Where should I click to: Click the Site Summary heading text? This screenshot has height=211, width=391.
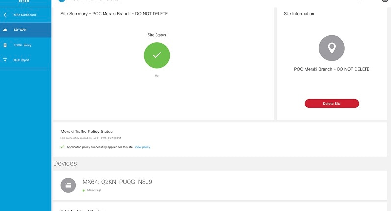pyautogui.click(x=114, y=14)
